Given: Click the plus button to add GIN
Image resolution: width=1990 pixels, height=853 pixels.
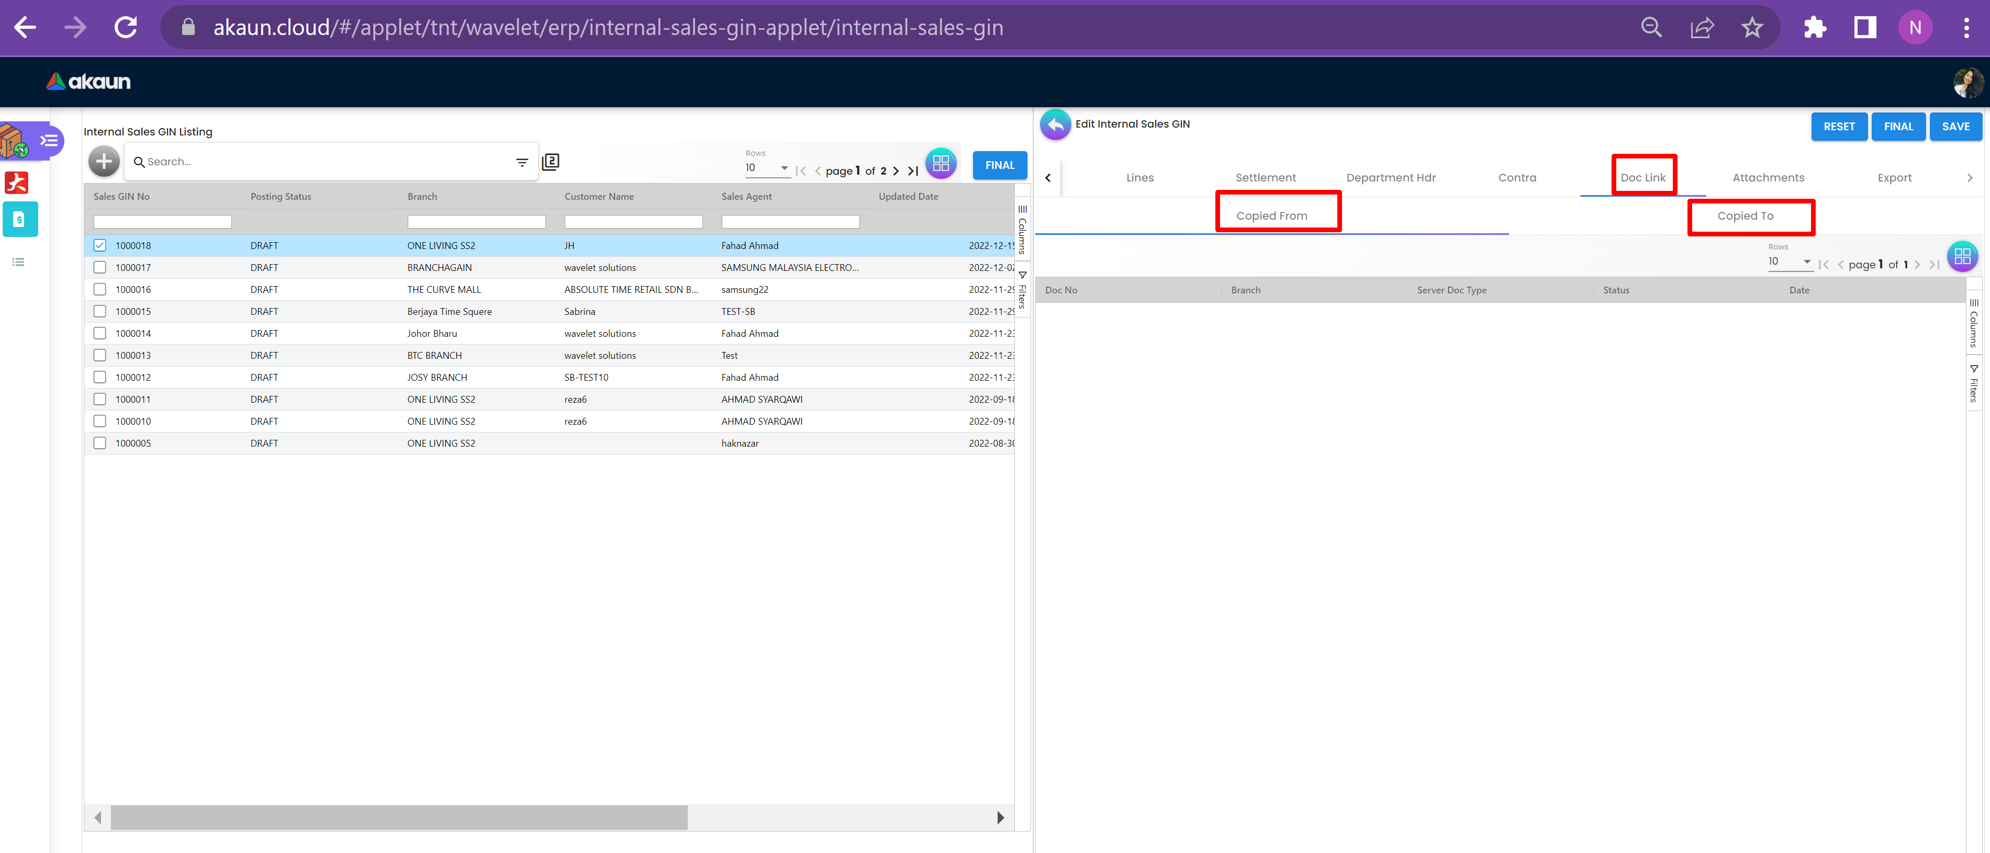Looking at the screenshot, I should 104,161.
